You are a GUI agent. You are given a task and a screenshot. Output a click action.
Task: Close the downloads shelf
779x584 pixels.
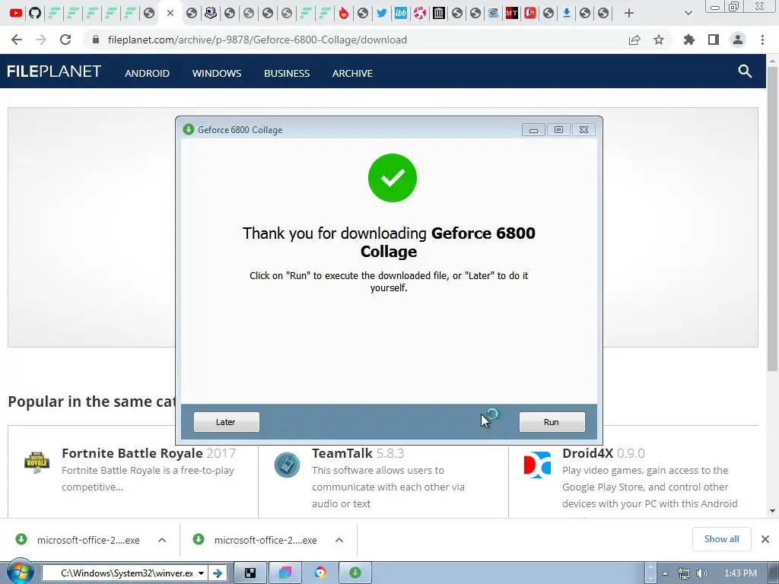pyautogui.click(x=765, y=539)
